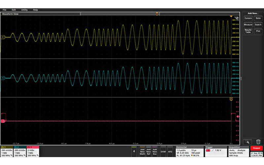
Task: Click the orange trigger marker atop the graticule
Action: 231,16
